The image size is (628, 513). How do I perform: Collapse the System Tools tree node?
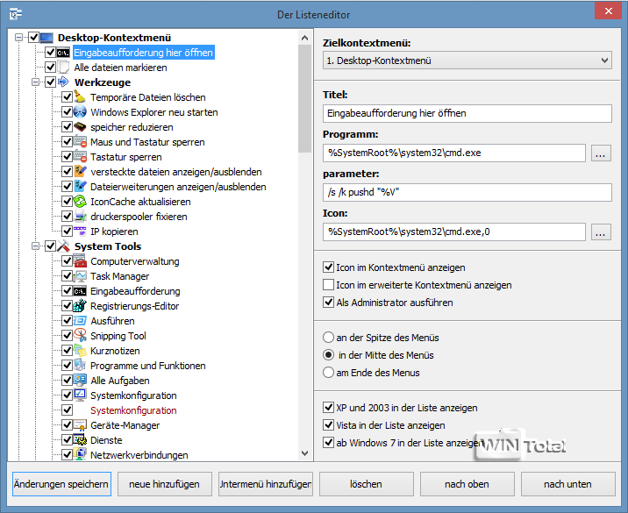[35, 246]
